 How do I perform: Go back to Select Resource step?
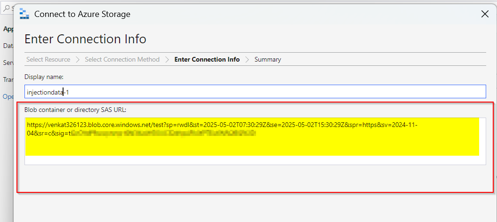tap(48, 59)
